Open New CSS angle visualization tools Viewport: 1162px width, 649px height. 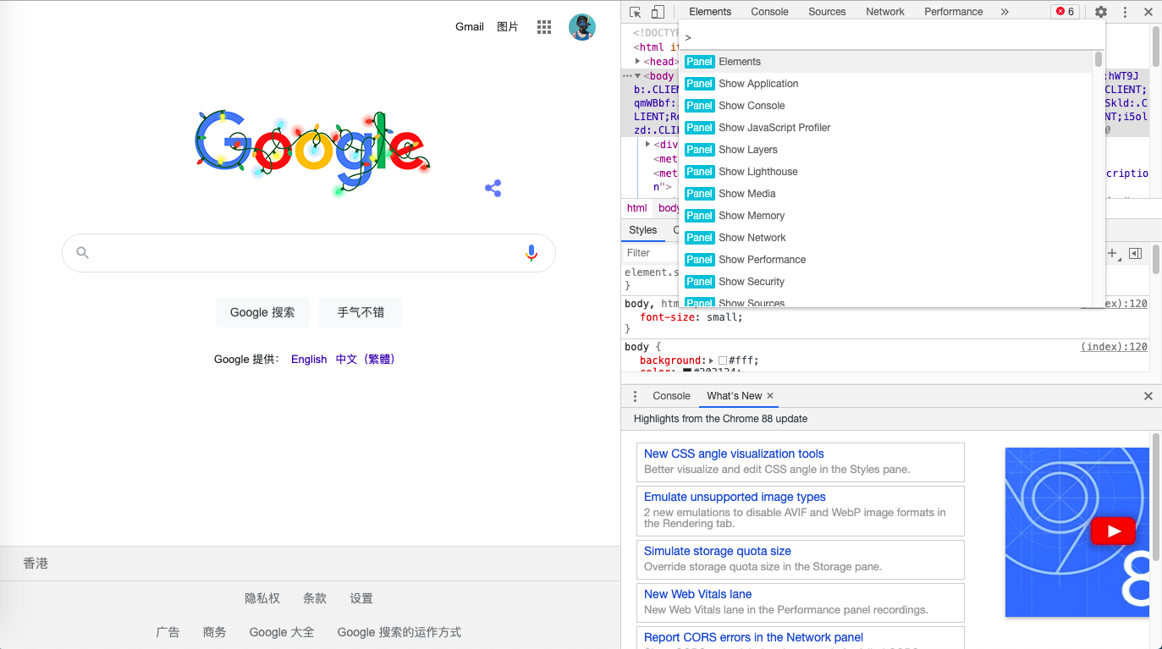(801, 462)
